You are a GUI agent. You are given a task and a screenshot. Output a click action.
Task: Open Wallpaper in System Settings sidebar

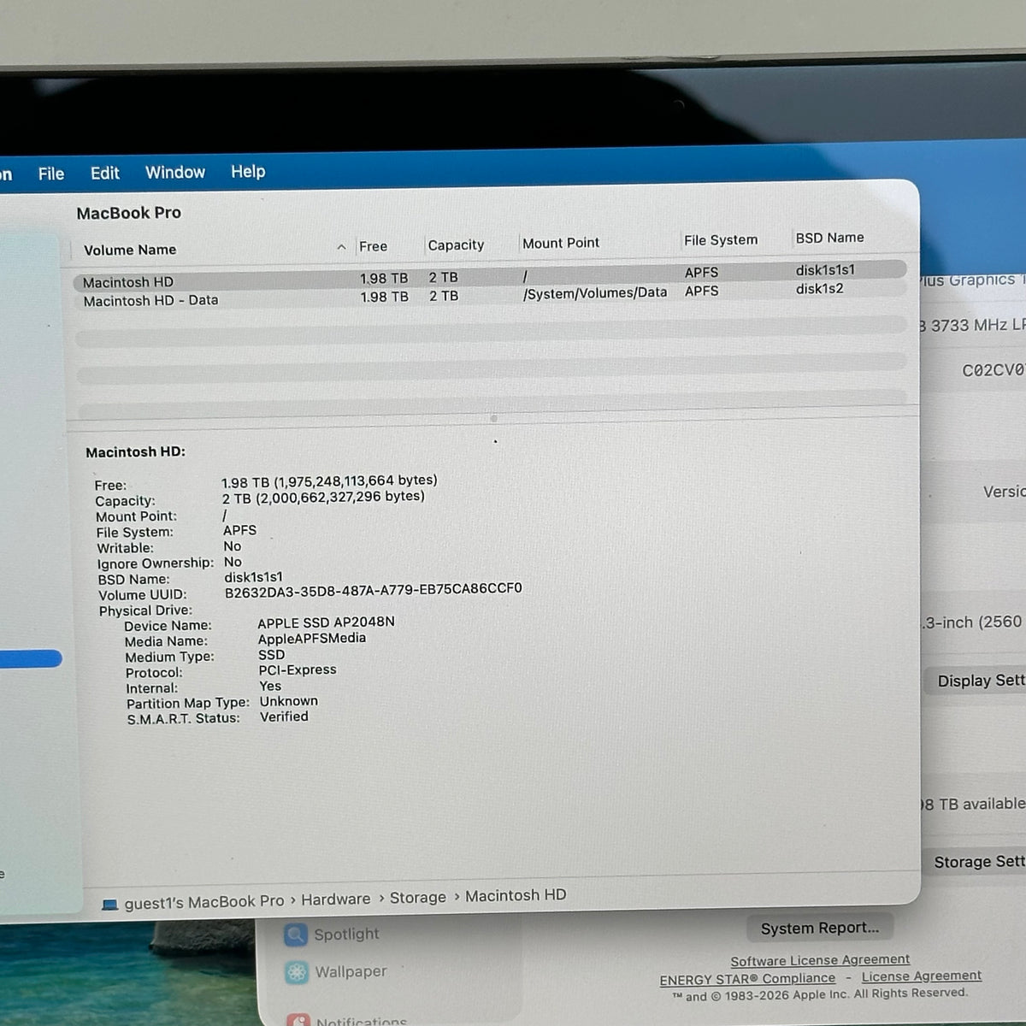point(336,972)
